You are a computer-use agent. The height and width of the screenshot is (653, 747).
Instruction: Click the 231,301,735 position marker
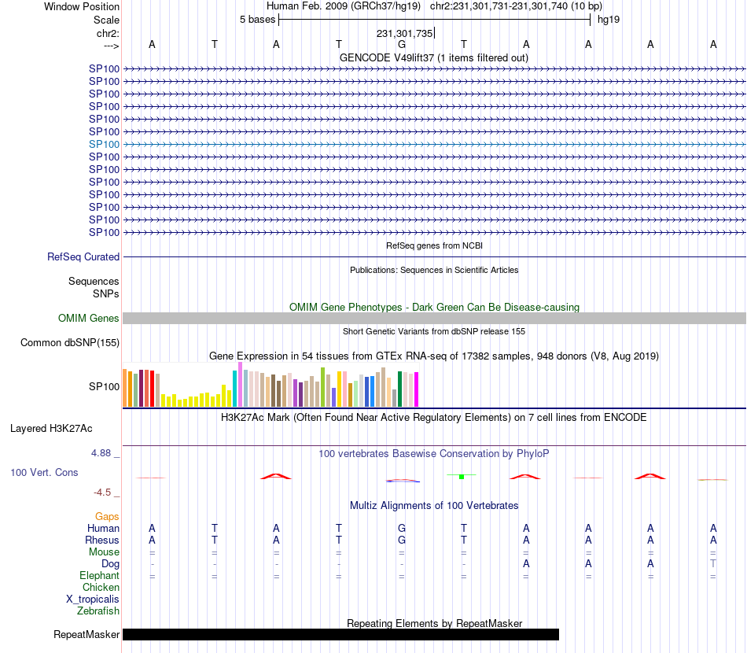tap(404, 33)
